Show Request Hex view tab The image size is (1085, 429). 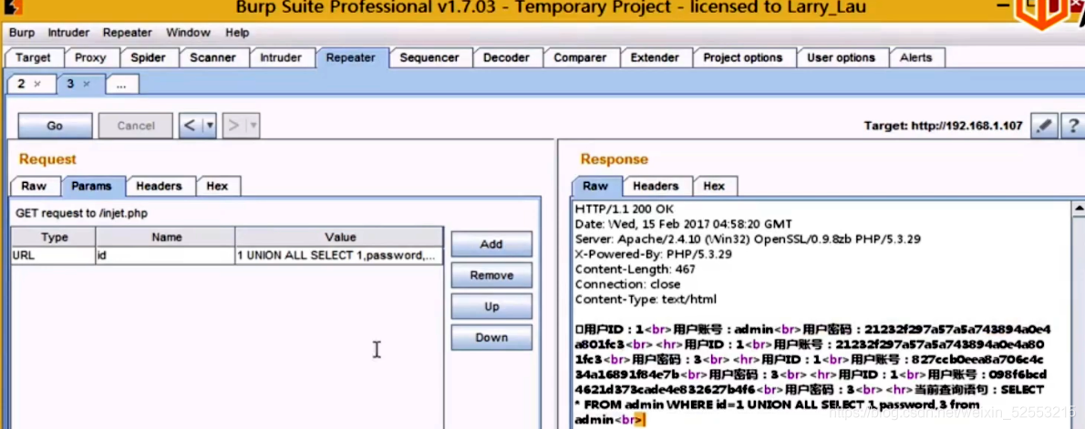point(217,186)
